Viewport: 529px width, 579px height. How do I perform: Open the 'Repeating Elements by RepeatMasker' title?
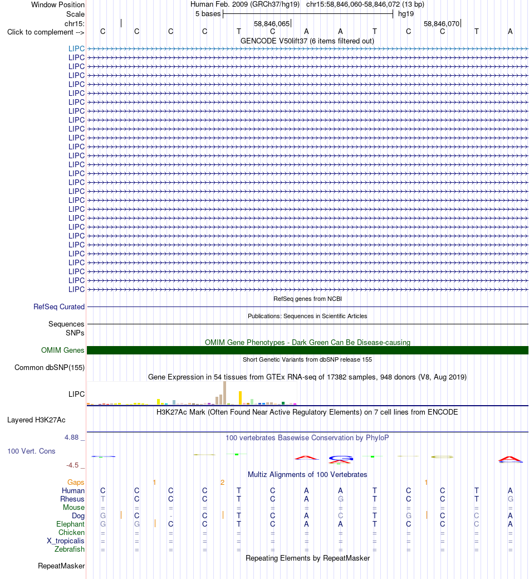click(308, 558)
